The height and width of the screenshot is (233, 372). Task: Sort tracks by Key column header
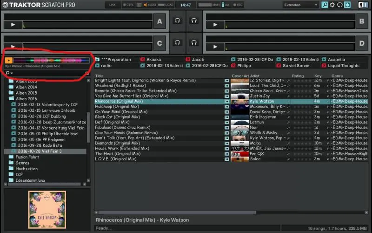coord(318,75)
